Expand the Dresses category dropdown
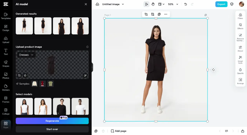Screen dimensions: 247x135 coord(26,55)
